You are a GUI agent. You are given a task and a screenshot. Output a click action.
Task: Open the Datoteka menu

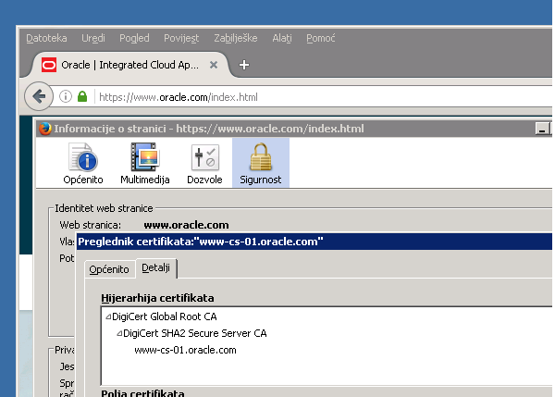46,39
